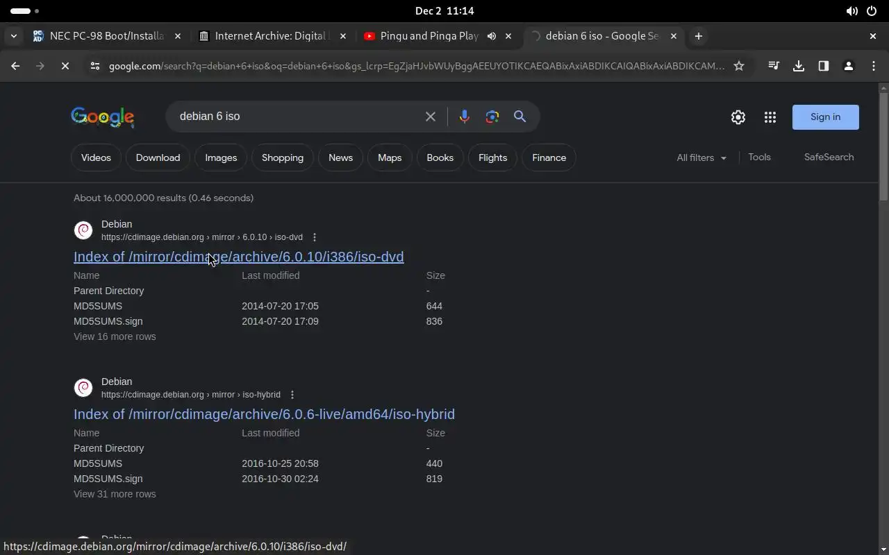Click the address bar URL
Image resolution: width=889 pixels, height=555 pixels.
pyautogui.click(x=417, y=66)
